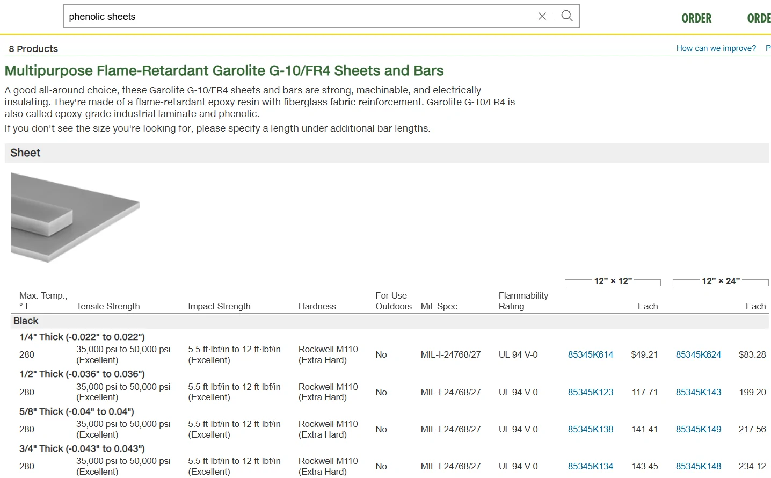Click the 5/8" Thick tolerance heading
This screenshot has width=771, height=478.
[77, 412]
